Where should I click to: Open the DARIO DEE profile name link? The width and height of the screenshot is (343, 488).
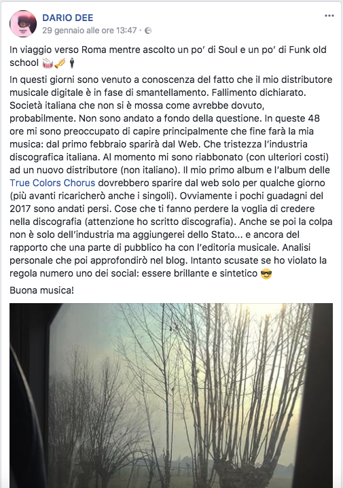[67, 18]
